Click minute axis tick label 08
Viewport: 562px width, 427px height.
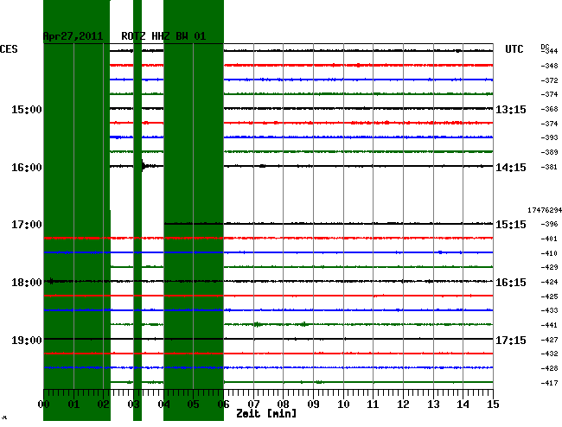tap(283, 405)
